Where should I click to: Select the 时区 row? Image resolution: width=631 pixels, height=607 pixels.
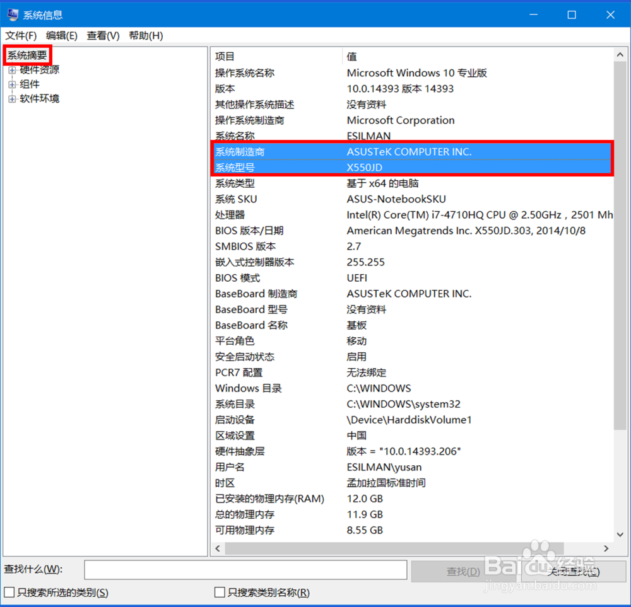[413, 482]
